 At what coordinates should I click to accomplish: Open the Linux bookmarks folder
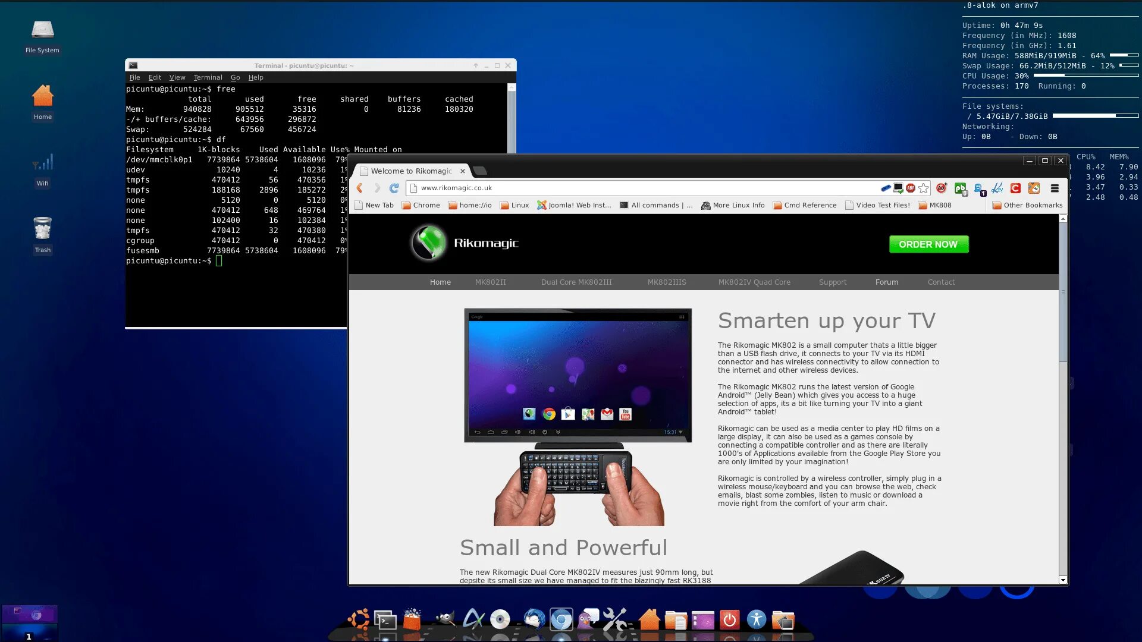pos(514,206)
